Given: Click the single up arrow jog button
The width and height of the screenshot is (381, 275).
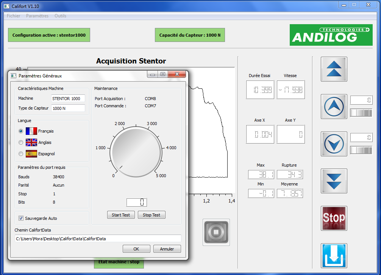Looking at the screenshot, I should pos(334,107).
